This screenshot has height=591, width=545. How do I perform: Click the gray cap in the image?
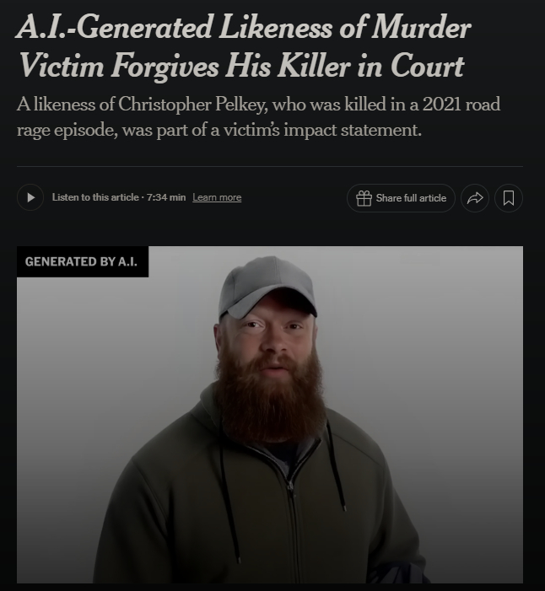point(267,287)
